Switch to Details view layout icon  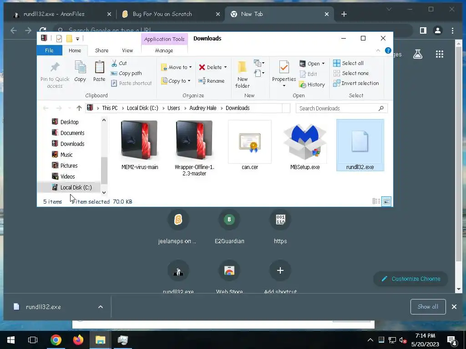[376, 201]
